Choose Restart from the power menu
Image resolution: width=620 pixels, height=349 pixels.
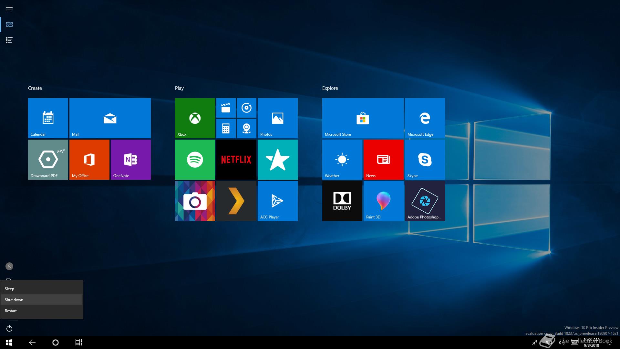coord(42,311)
